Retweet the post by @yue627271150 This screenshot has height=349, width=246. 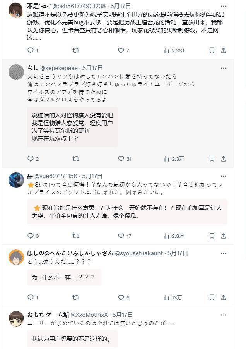[x=76, y=236]
